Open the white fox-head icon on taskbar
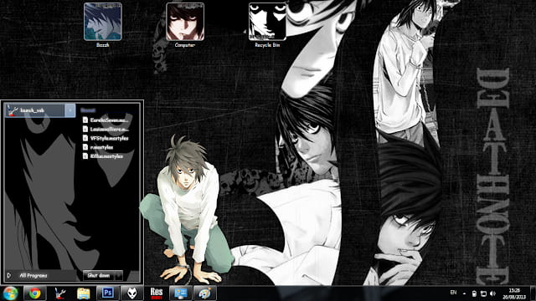Image resolution: width=536 pixels, height=301 pixels. click(x=132, y=293)
